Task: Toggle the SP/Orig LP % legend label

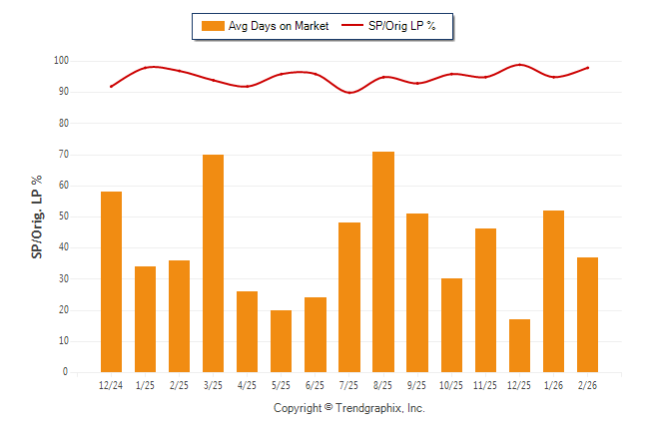Action: coord(402,26)
